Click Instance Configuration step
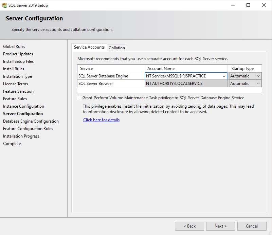This screenshot has width=272, height=235. (23, 106)
